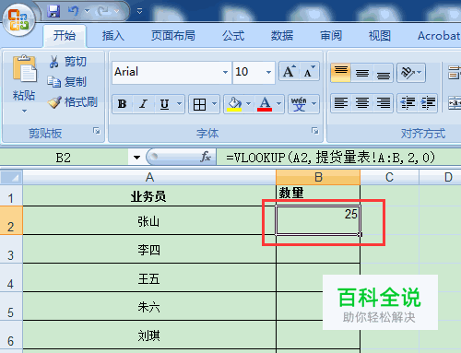
Task: Expand the borders options arrow
Action: tap(215, 104)
